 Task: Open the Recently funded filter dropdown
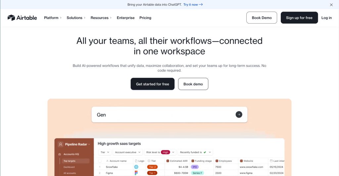[195, 152]
